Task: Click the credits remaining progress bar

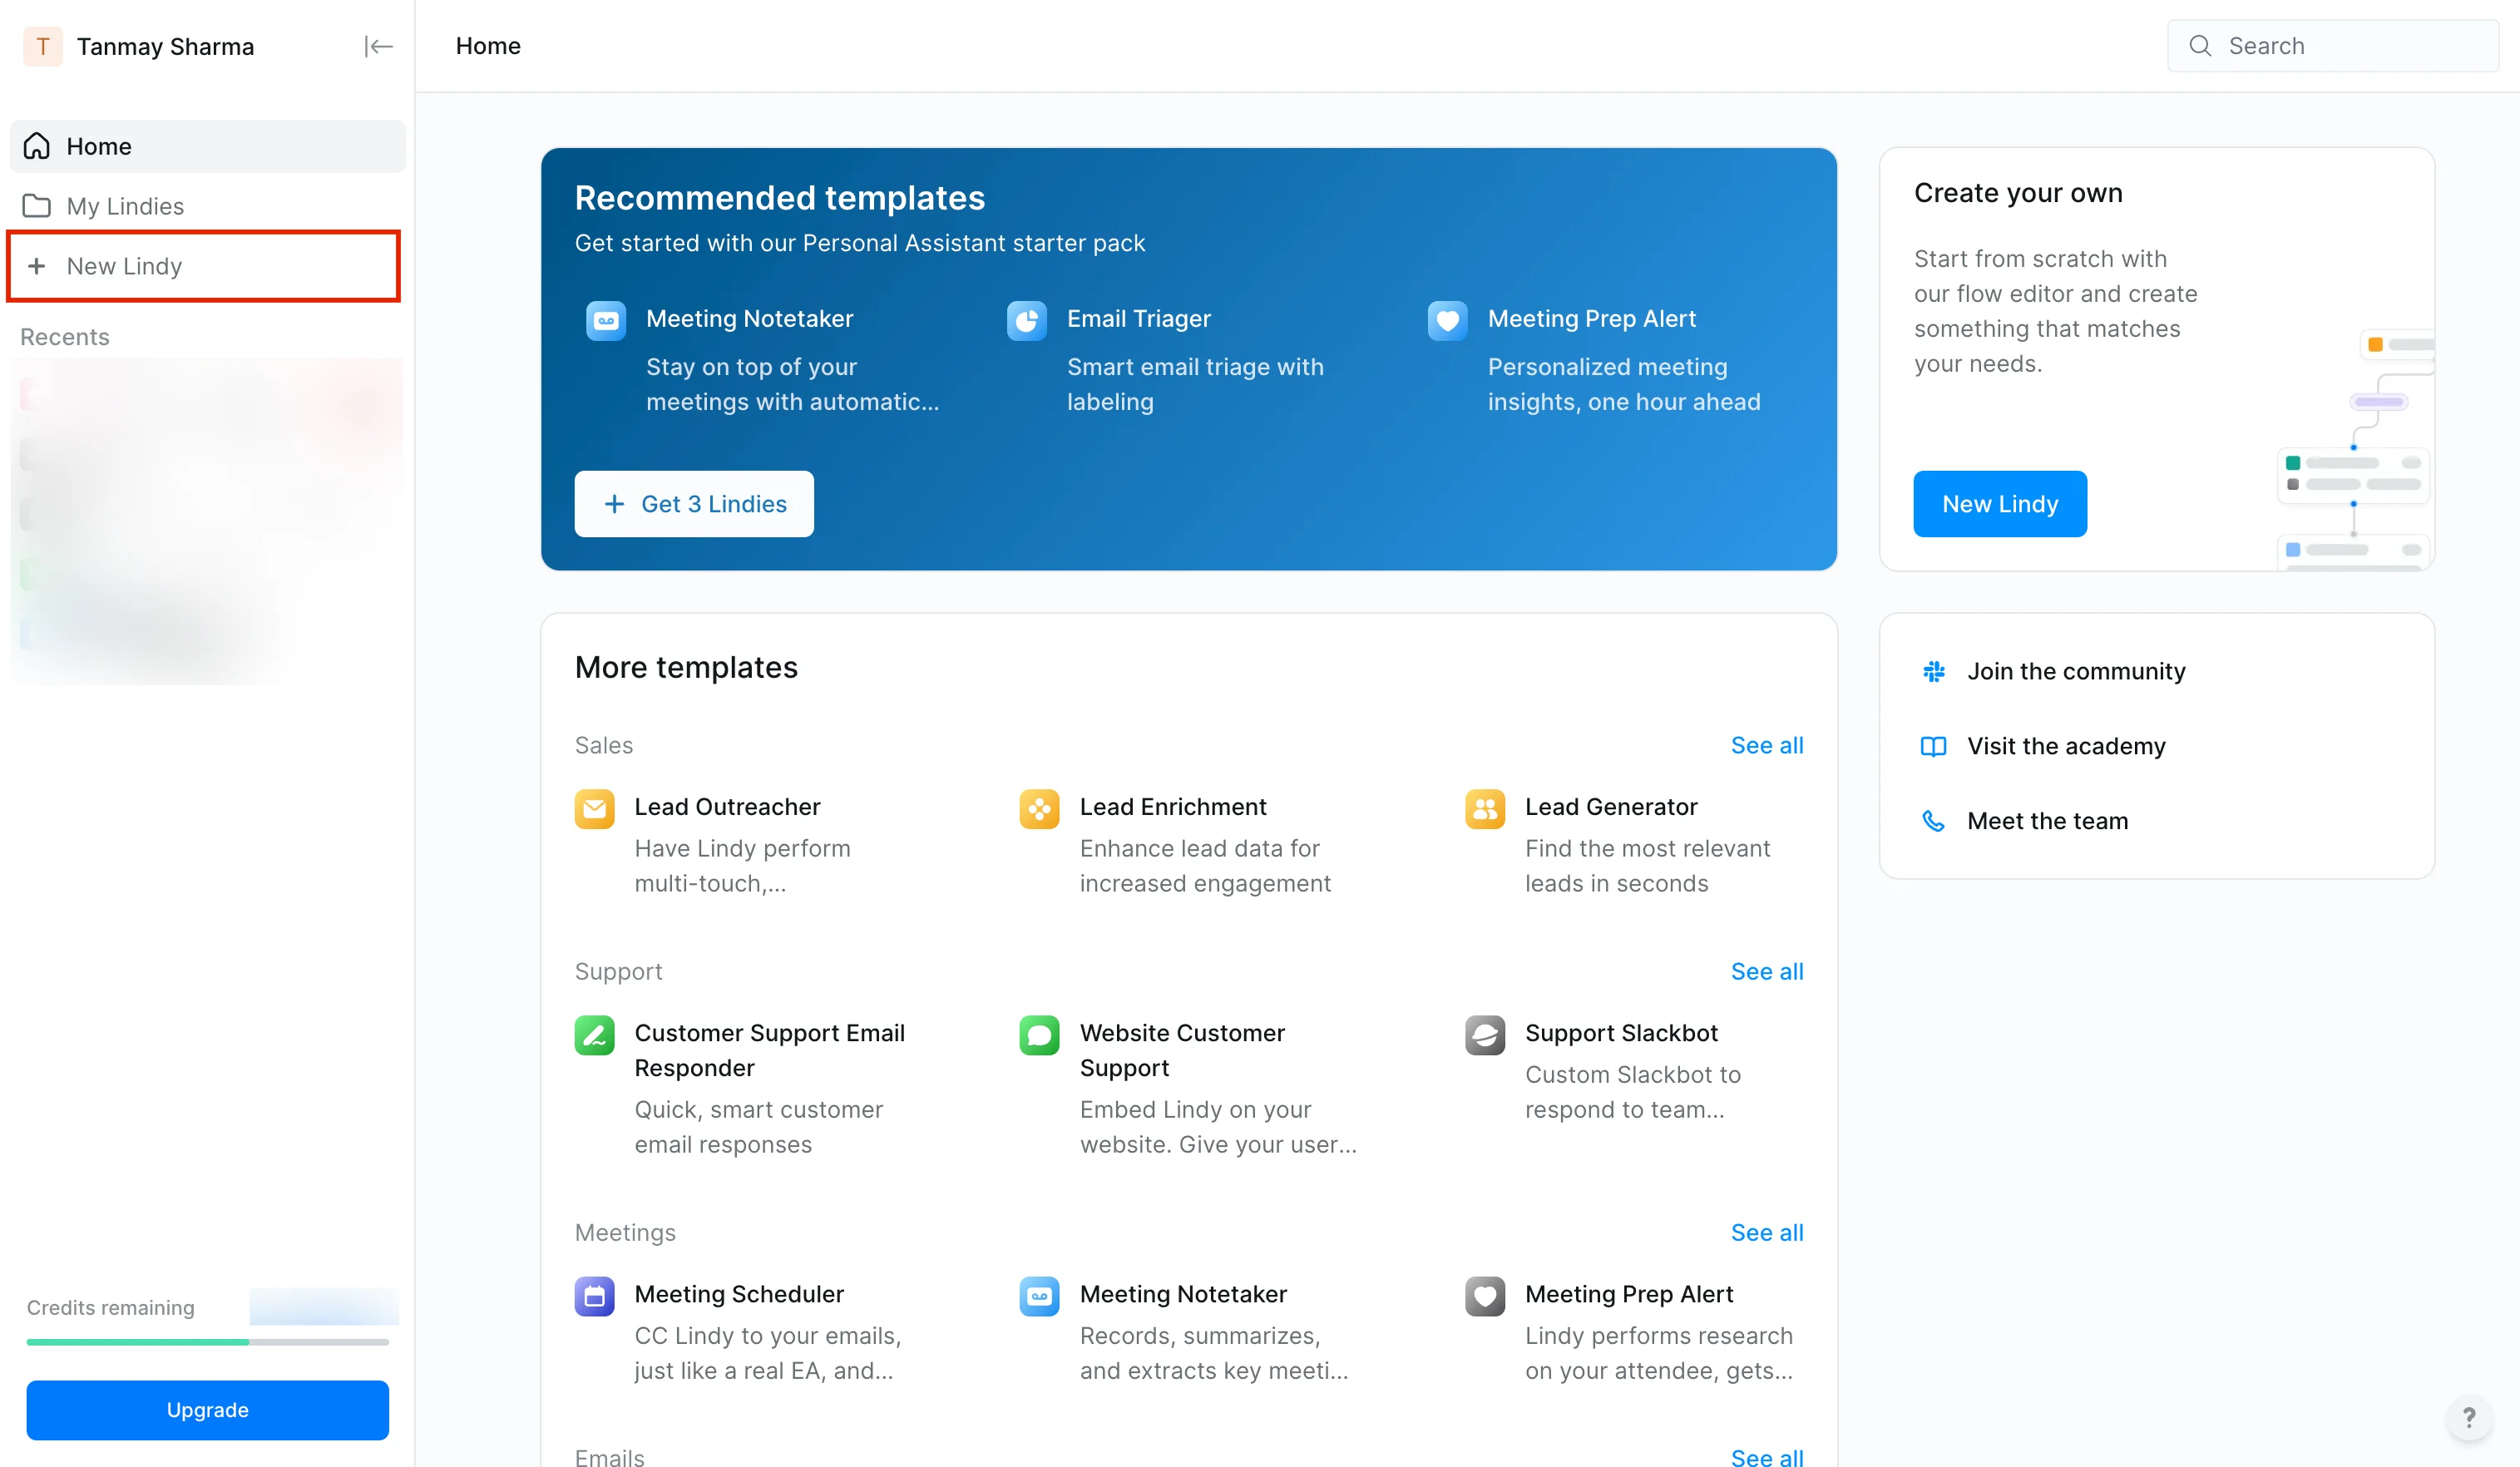Action: [207, 1342]
